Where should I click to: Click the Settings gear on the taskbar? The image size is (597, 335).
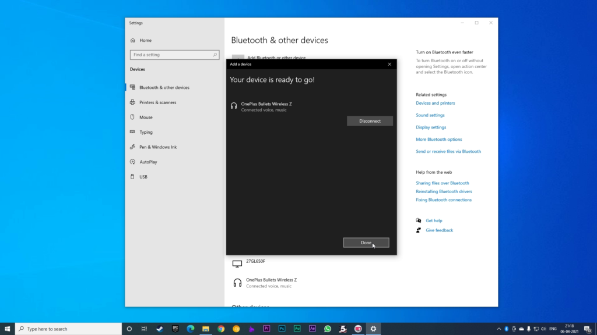click(x=373, y=329)
